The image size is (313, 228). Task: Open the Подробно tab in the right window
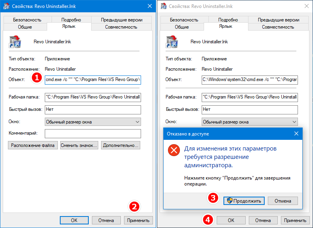[228, 20]
